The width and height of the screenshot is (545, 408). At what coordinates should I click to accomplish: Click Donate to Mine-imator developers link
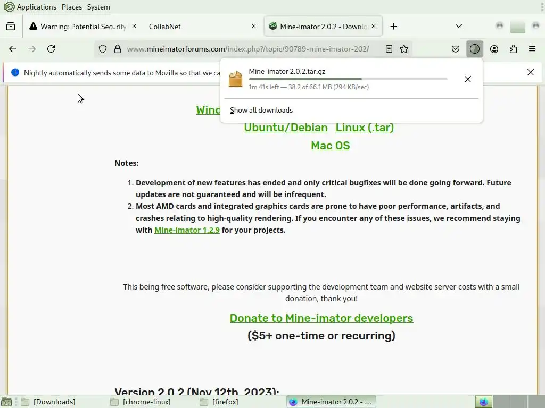pyautogui.click(x=321, y=318)
